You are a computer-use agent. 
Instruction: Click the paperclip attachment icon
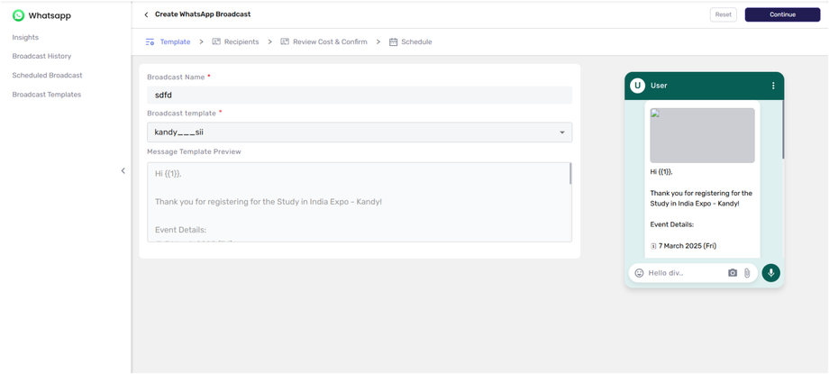tap(747, 273)
